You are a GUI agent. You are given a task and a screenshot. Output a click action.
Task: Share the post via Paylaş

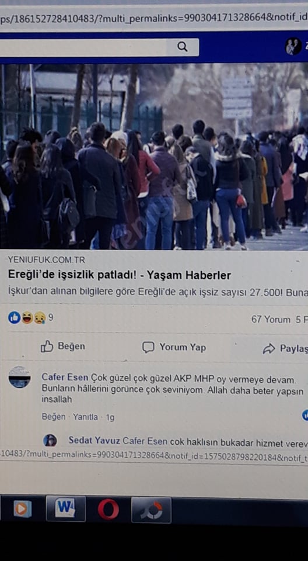(x=285, y=349)
